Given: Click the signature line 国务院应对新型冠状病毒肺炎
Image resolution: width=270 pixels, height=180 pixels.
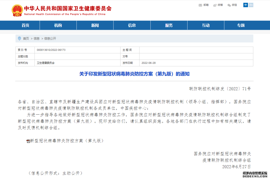Looking at the screenshot, I should [x=222, y=154].
